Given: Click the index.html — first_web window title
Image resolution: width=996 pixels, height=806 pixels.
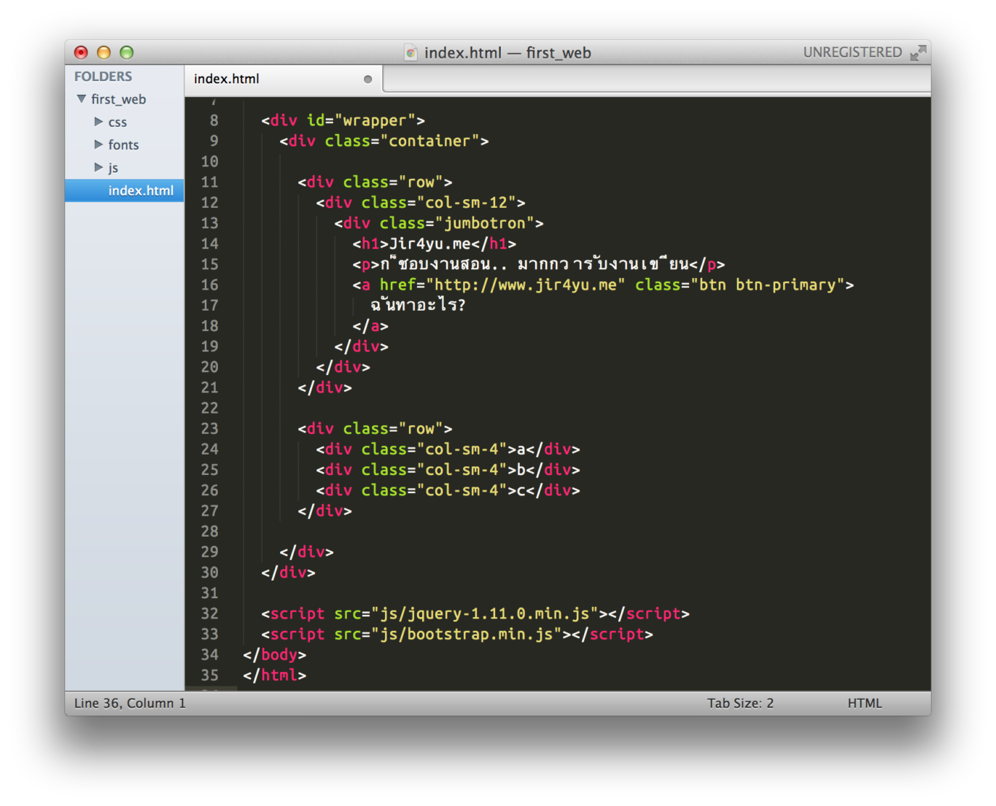Looking at the screenshot, I should pos(507,53).
